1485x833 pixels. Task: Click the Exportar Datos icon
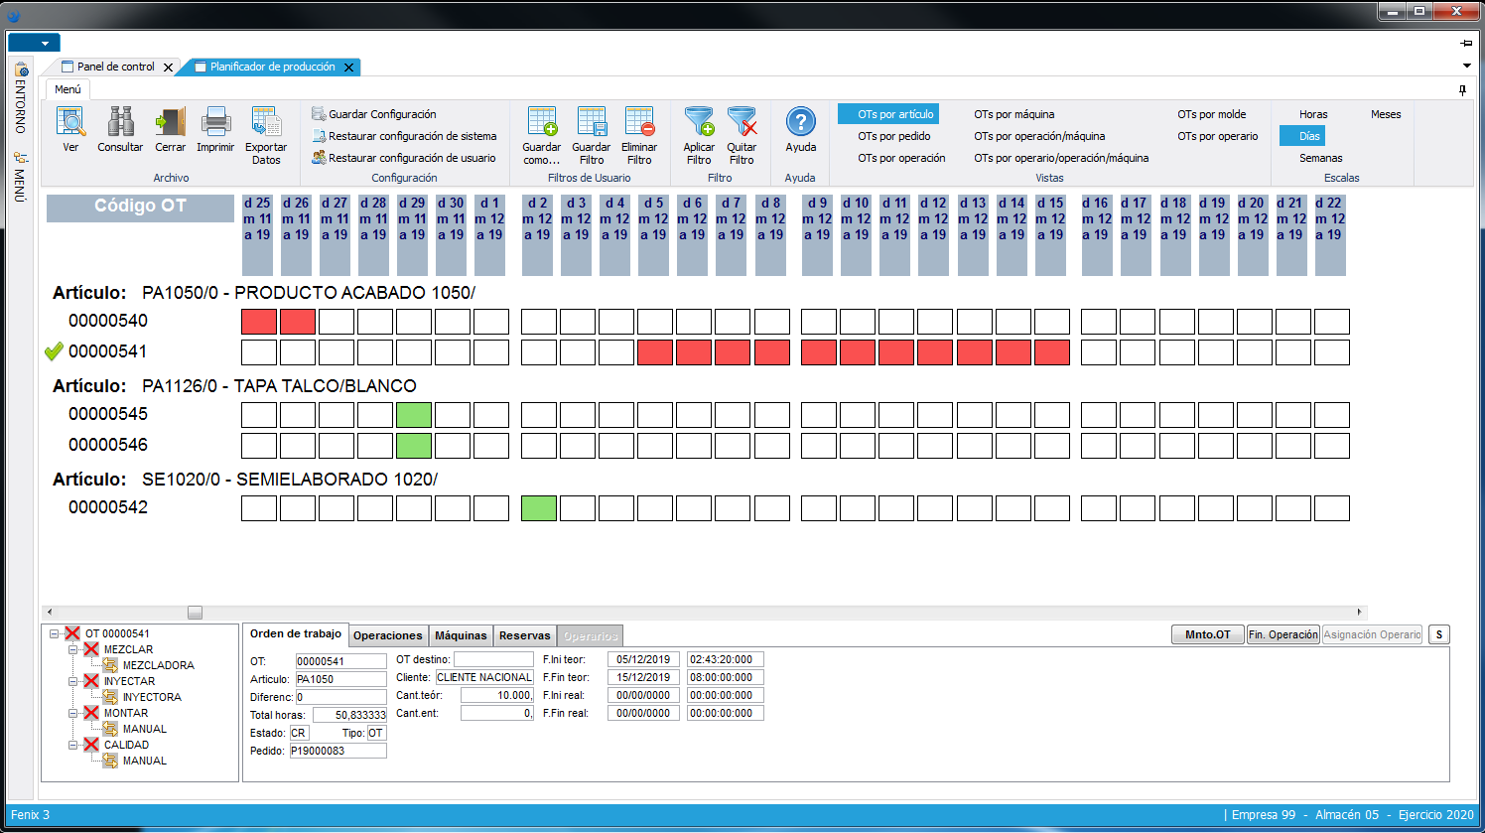tap(266, 122)
